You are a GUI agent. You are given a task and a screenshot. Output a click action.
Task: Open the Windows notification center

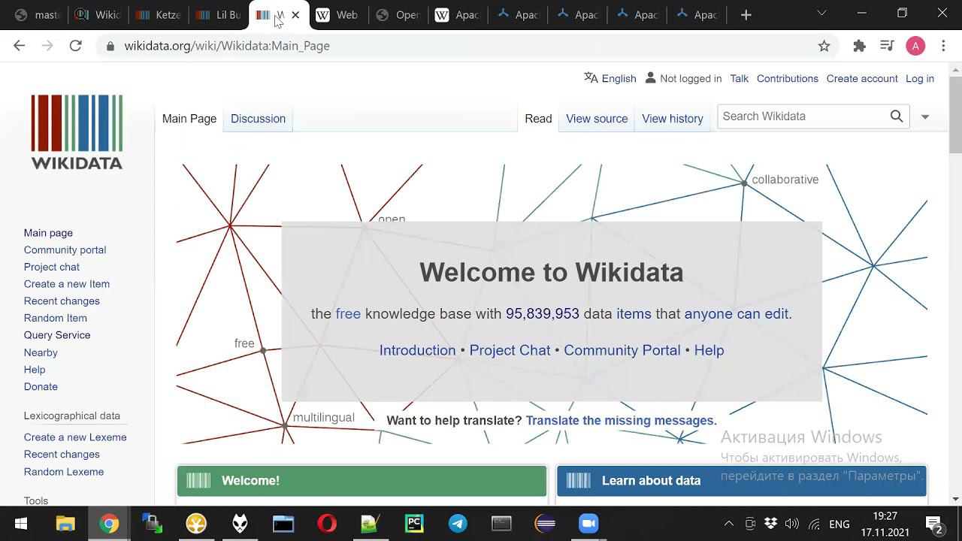(x=934, y=524)
